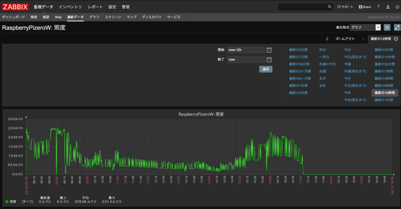Go to Web submenu
Viewport: 401px width, 209px height.
click(x=58, y=17)
